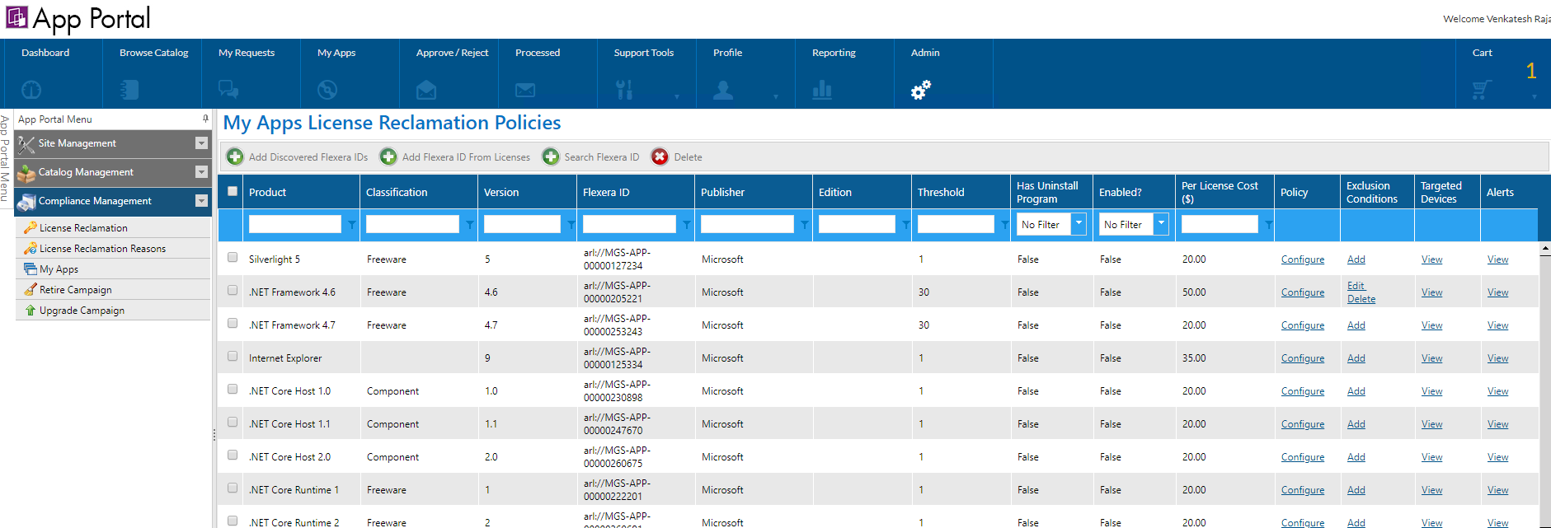
Task: Tick the .NET Core Host 1.1 checkbox
Action: pyautogui.click(x=233, y=422)
